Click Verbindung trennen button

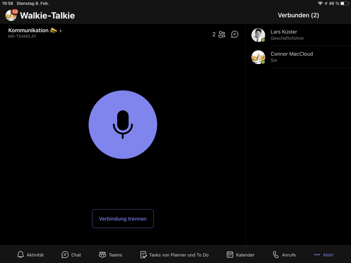pos(123,219)
